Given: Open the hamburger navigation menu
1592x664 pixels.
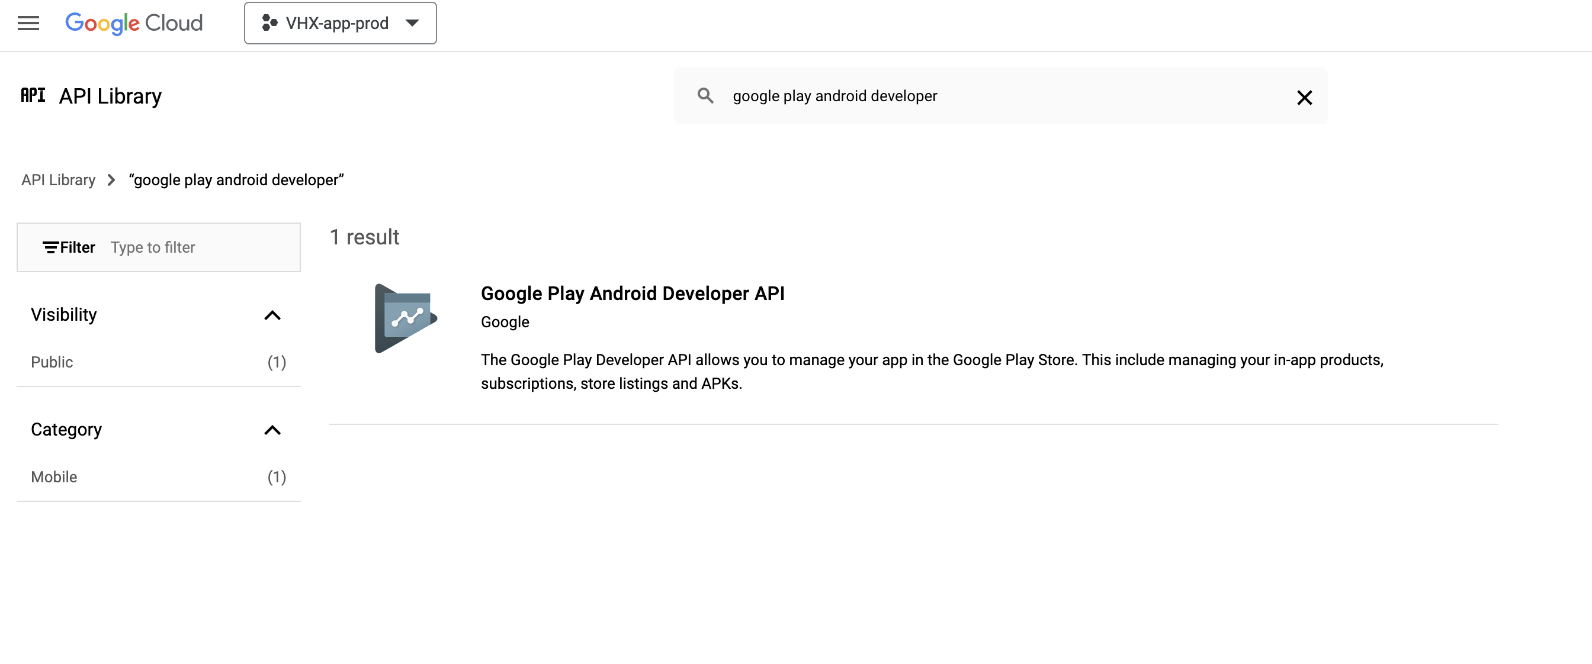Looking at the screenshot, I should (x=28, y=24).
